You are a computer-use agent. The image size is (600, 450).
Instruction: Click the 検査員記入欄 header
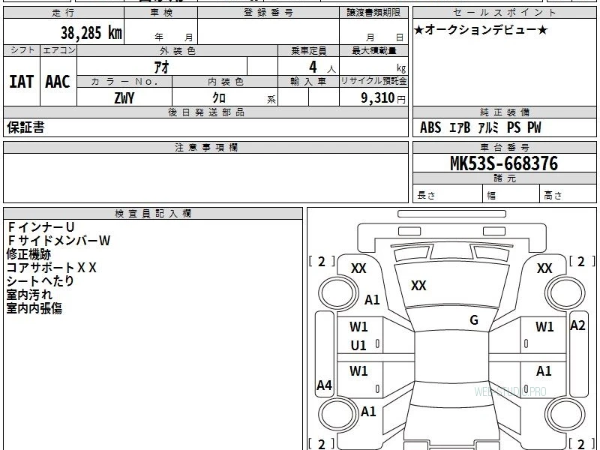[153, 214]
